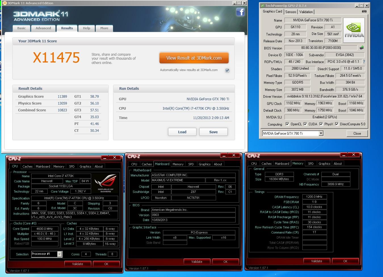
Task: Click the X11475 score text
Action: 56,57
